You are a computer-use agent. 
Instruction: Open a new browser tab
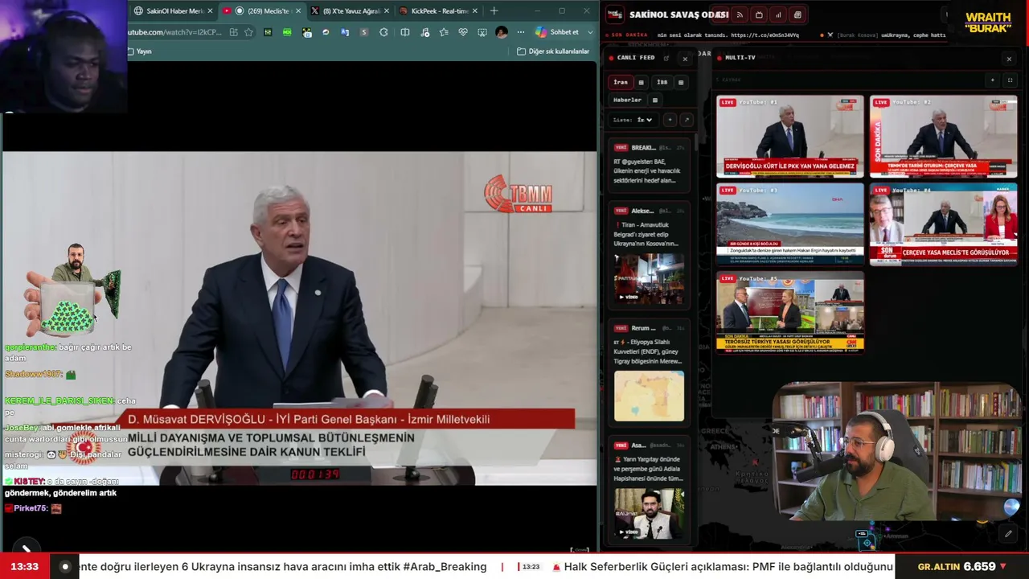pos(494,11)
